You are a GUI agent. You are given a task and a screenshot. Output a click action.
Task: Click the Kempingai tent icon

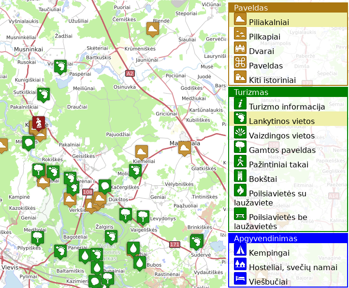coord(240,249)
